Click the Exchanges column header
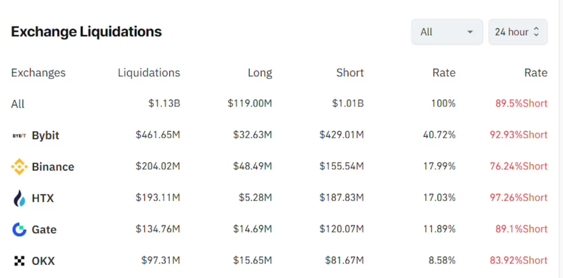Image resolution: width=563 pixels, height=278 pixels. (x=38, y=73)
